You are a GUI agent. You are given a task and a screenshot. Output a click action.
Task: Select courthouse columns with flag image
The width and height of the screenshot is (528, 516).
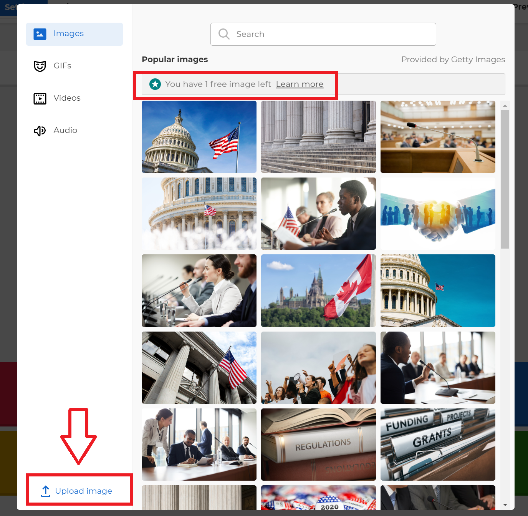(x=199, y=368)
